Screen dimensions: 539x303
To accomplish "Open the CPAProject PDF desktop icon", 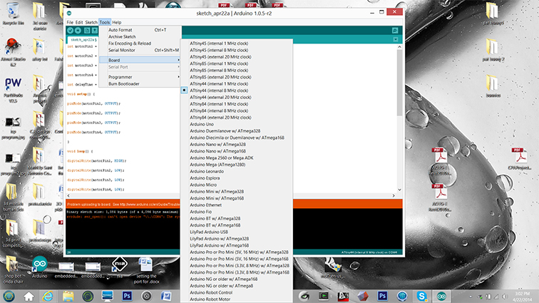I will click(x=520, y=159).
